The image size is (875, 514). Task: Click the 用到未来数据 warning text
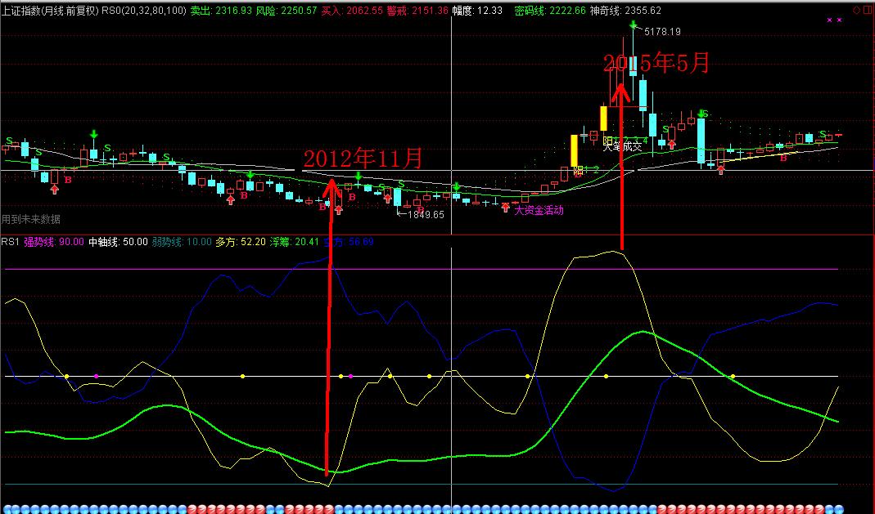pyautogui.click(x=30, y=220)
